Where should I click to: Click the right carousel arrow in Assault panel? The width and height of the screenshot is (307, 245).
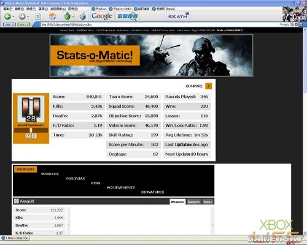pyautogui.click(x=212, y=225)
